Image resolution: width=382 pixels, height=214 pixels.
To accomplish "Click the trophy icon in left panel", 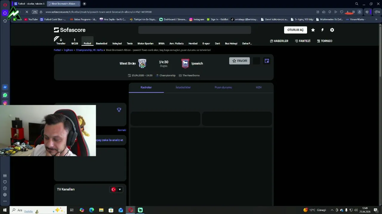I will tap(119, 110).
